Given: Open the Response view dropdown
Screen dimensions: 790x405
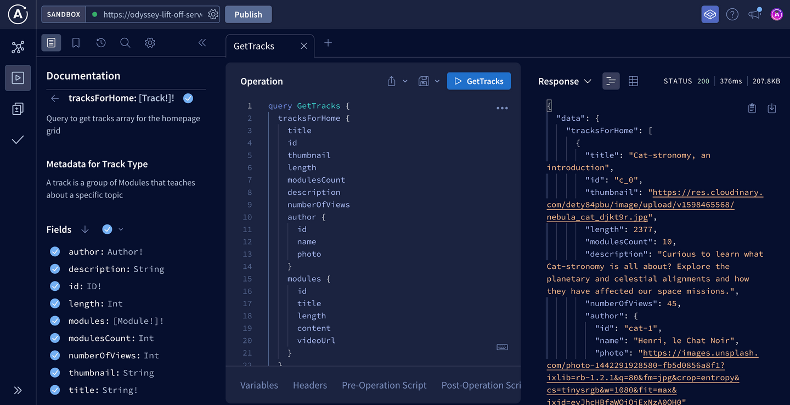Looking at the screenshot, I should tap(588, 81).
